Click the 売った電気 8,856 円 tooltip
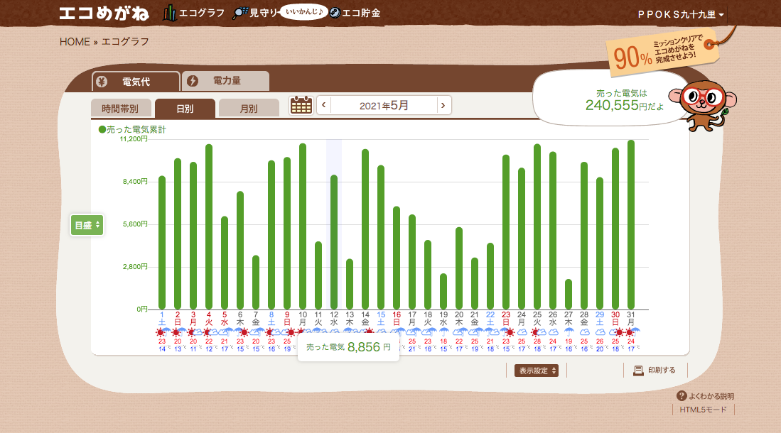781x433 pixels. (x=348, y=347)
